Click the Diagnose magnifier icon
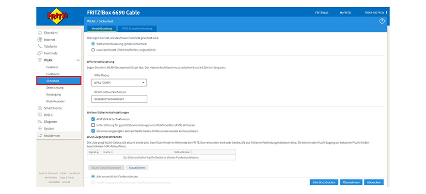This screenshot has height=194, width=426. click(40, 121)
